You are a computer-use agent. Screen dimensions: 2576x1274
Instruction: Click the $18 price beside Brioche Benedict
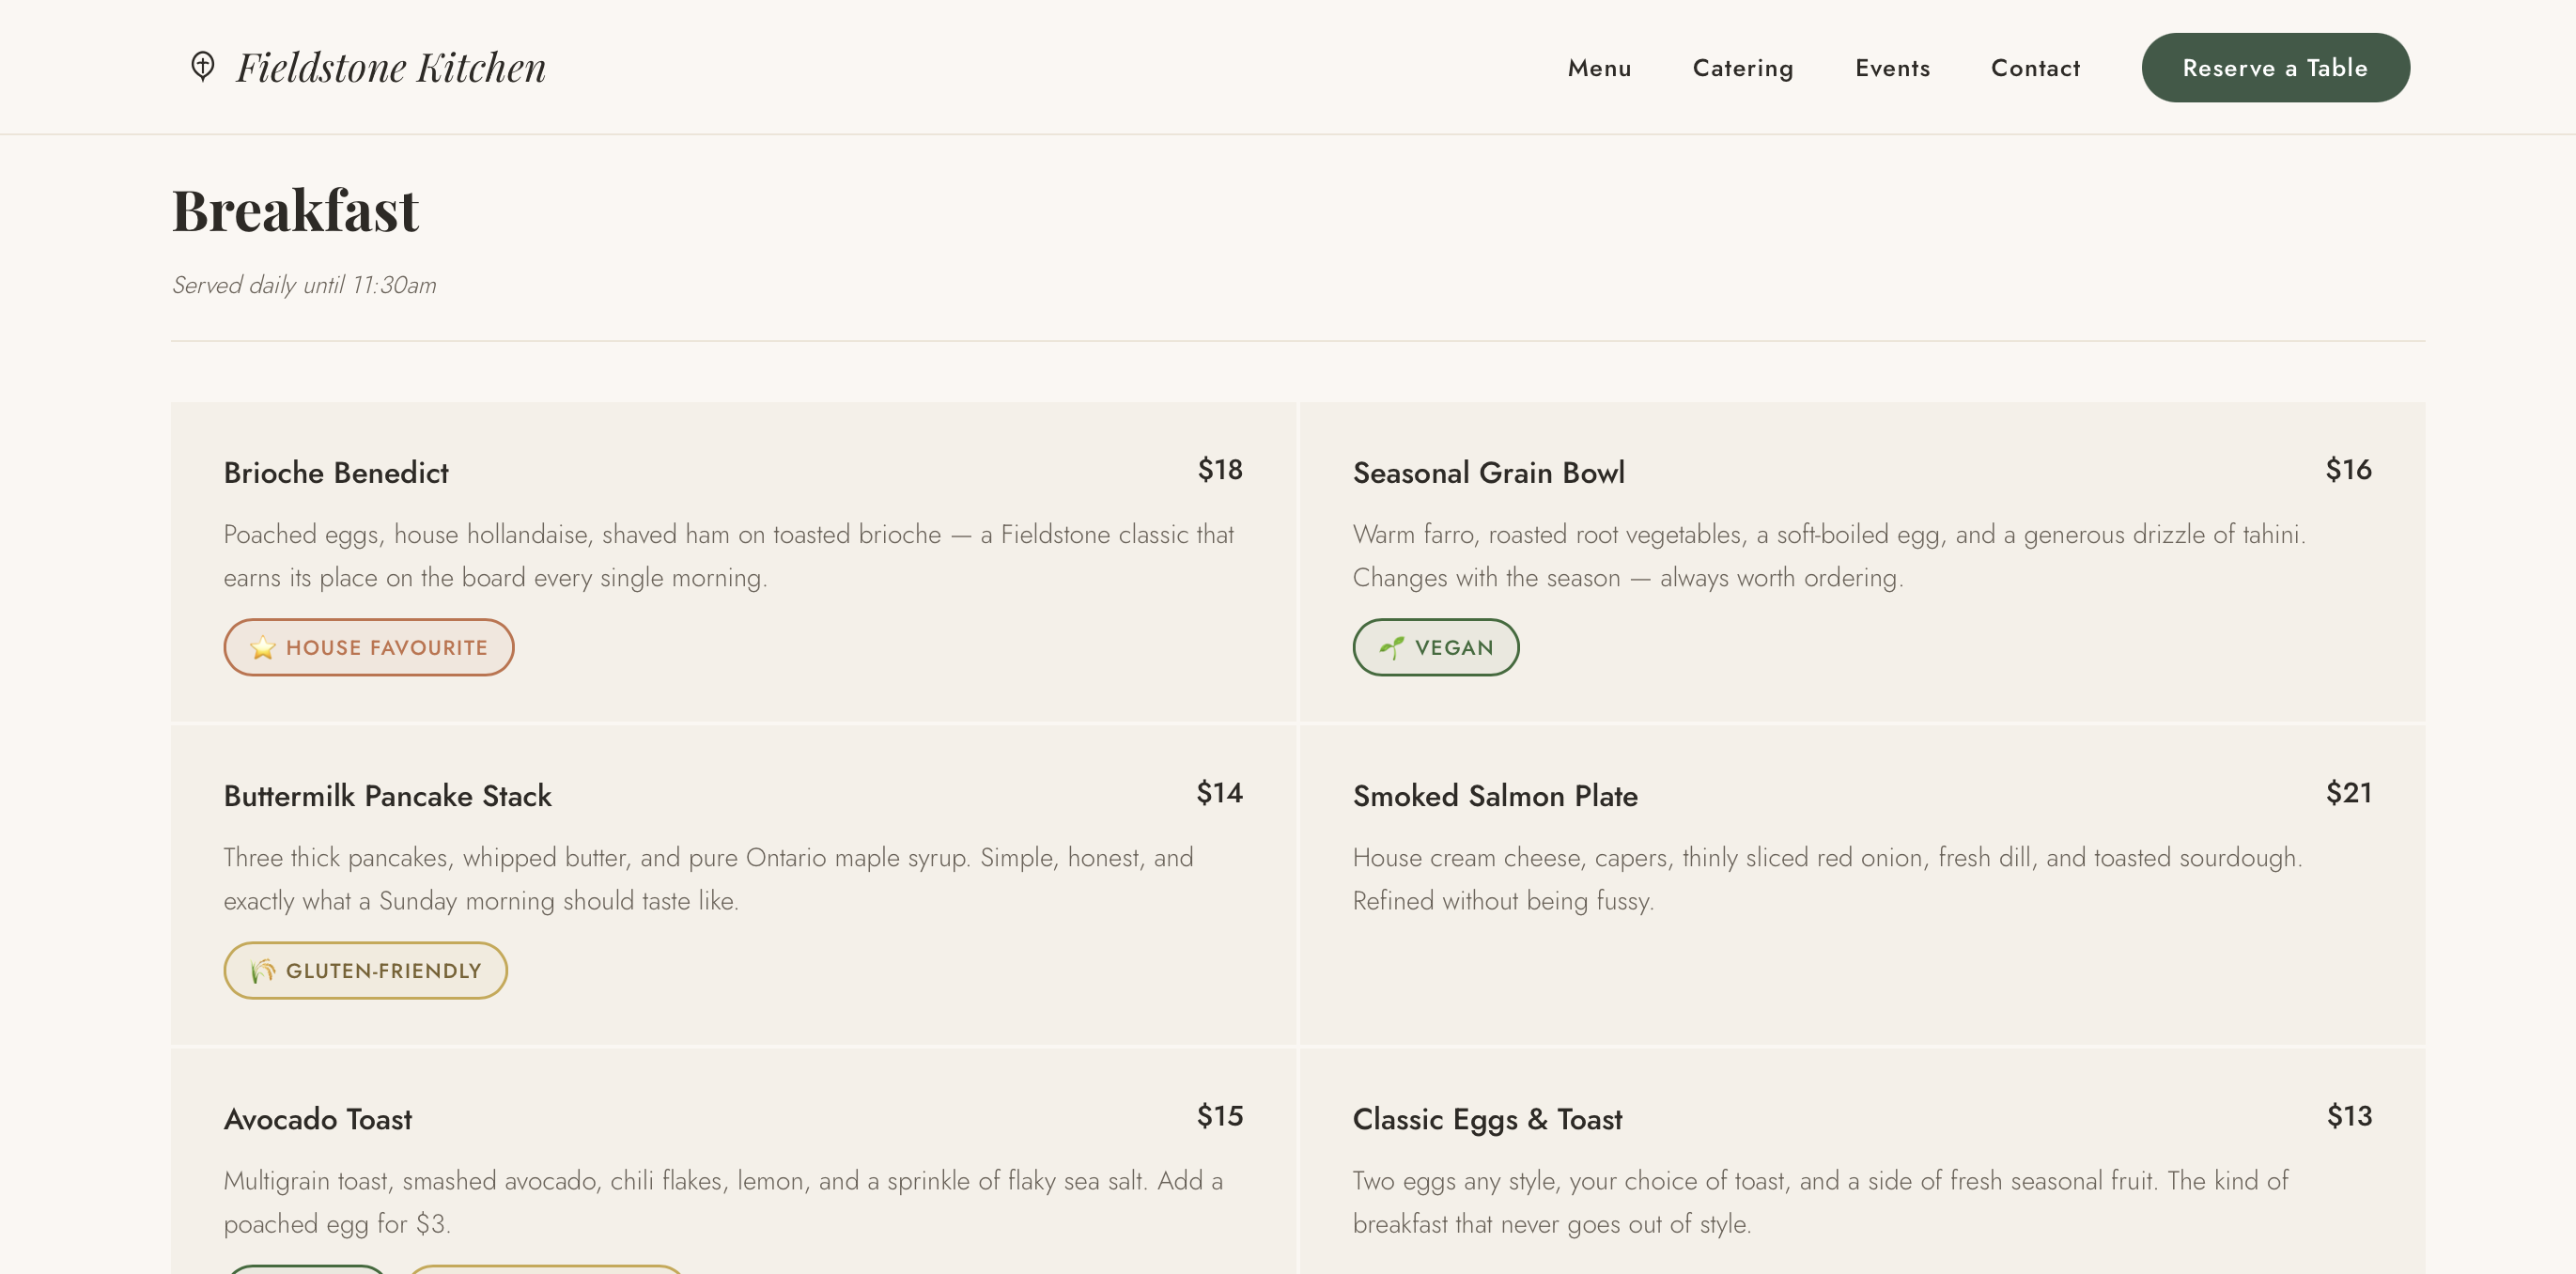click(1220, 469)
